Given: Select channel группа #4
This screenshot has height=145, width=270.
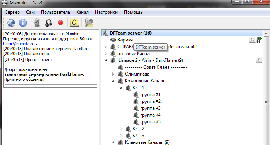Looking at the screenshot, I should 150,115.
